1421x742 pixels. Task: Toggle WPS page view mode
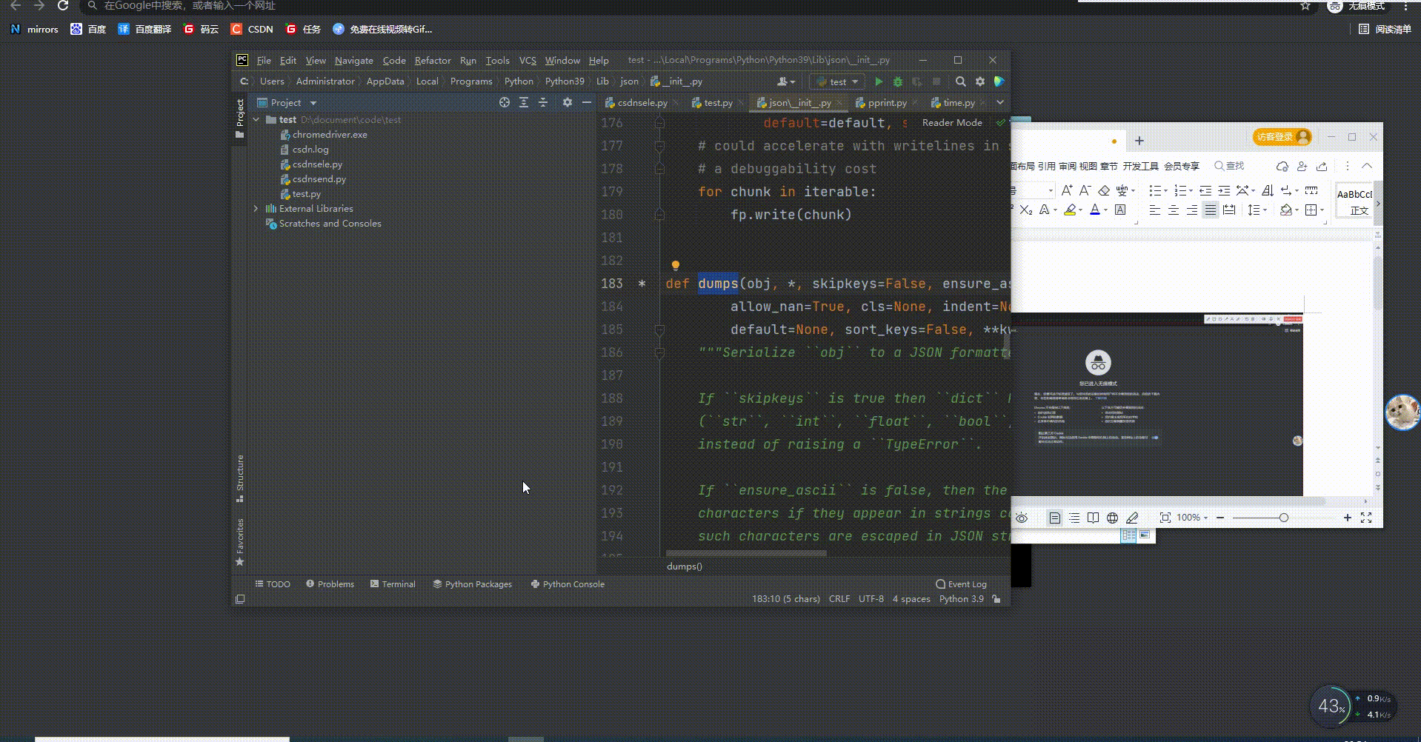[1054, 518]
